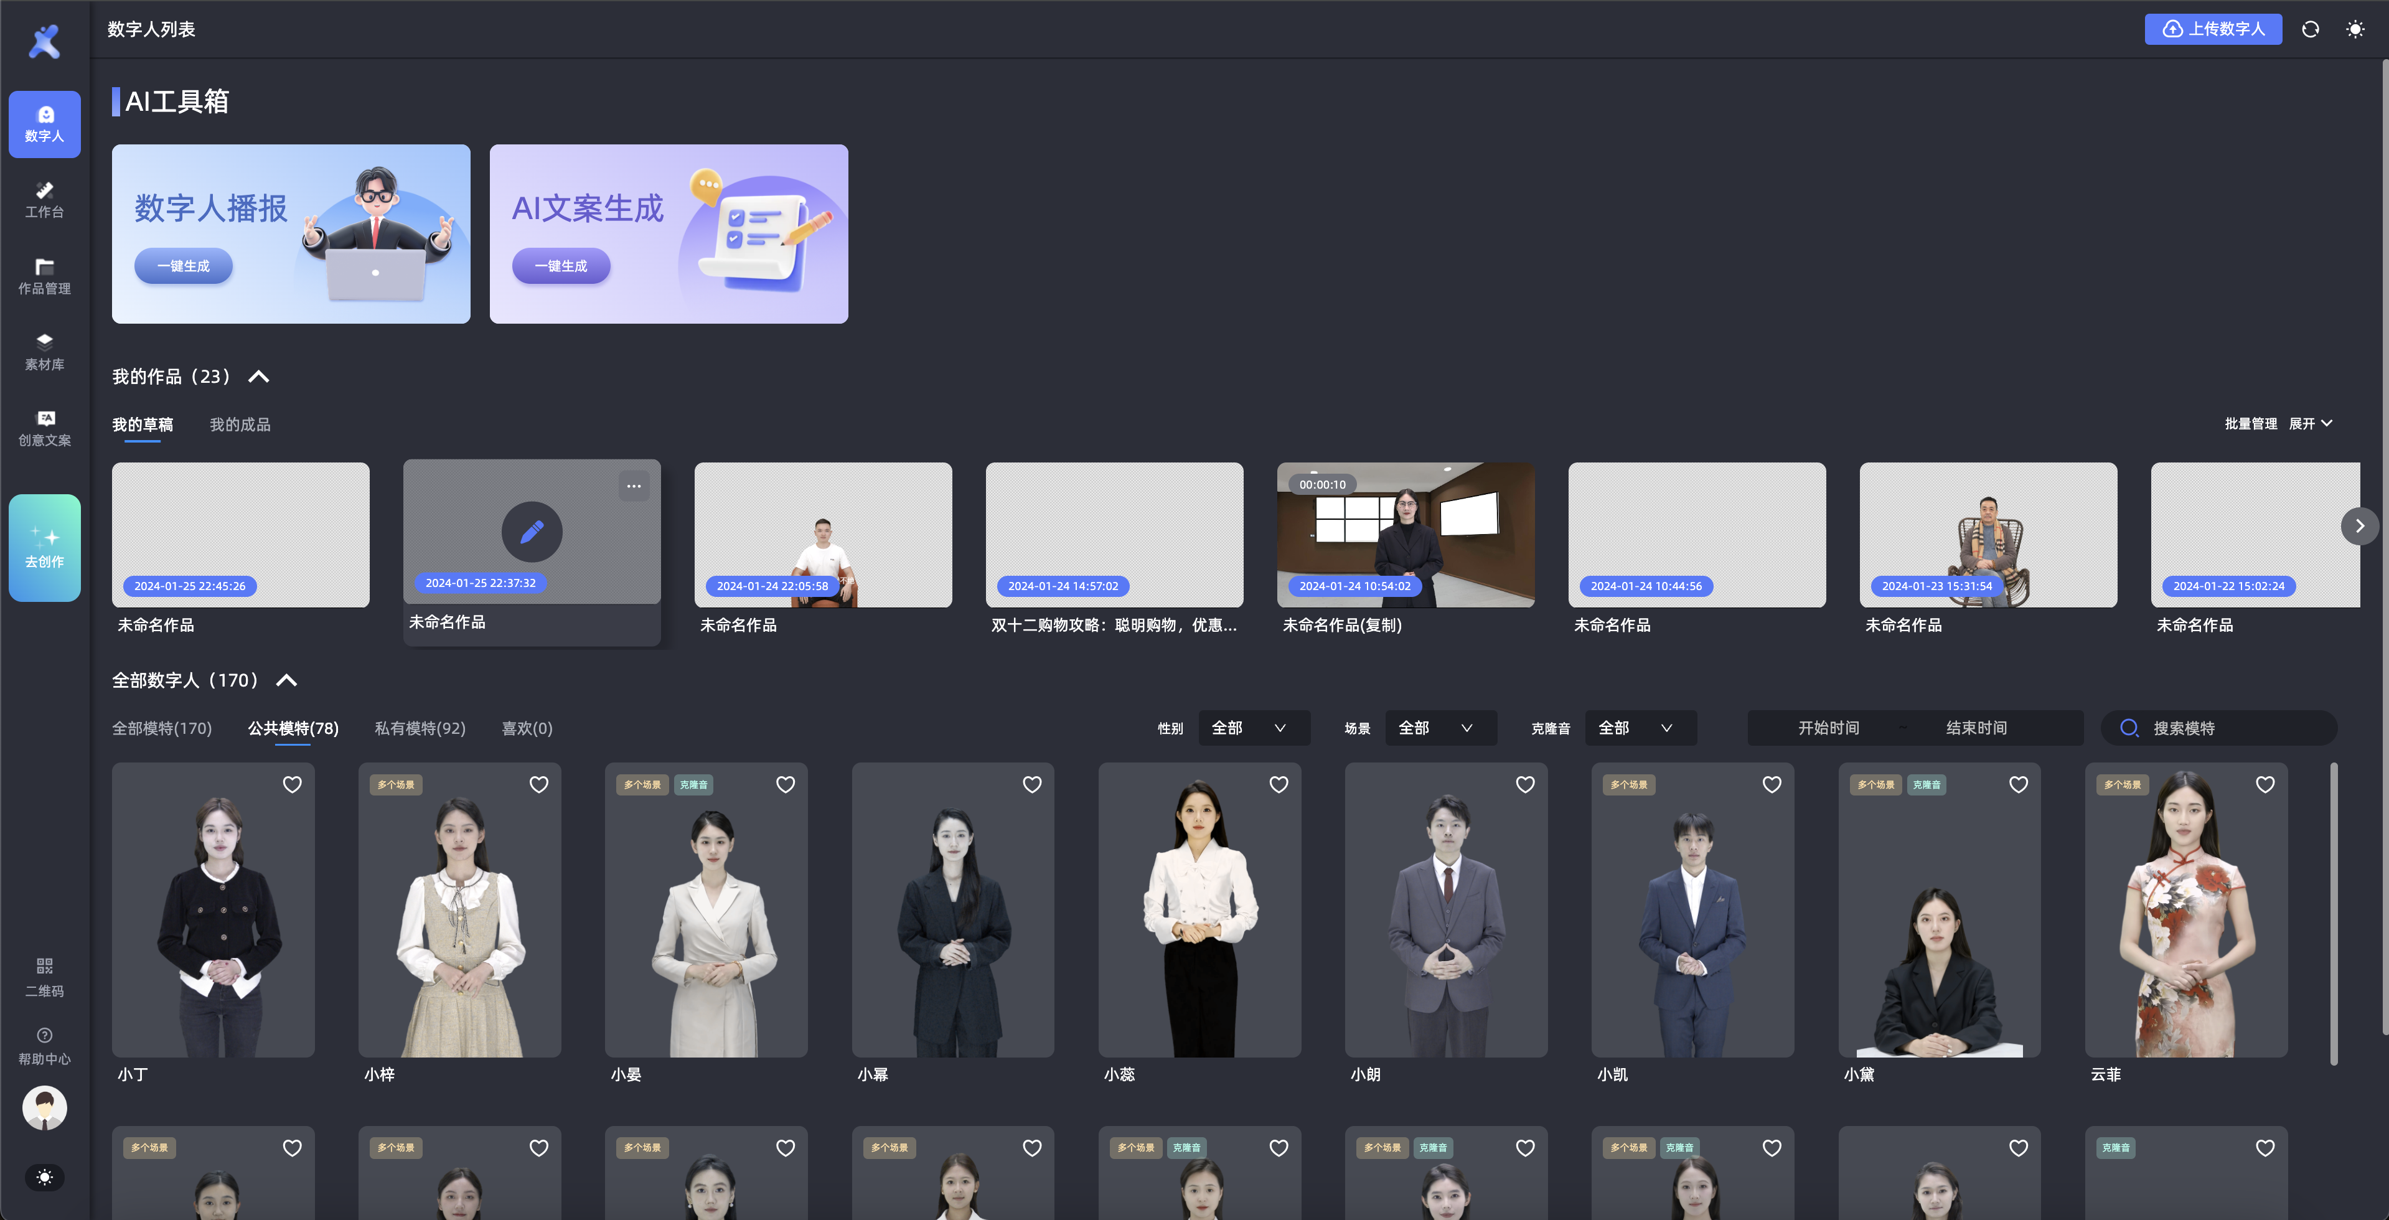Open draft 双十二购物攻略
This screenshot has width=2389, height=1220.
pyautogui.click(x=1114, y=535)
